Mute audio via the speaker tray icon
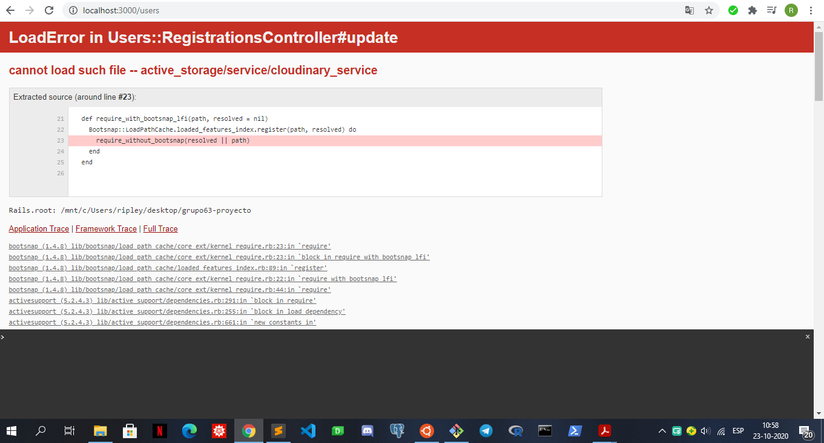This screenshot has height=443, width=824. click(x=705, y=431)
